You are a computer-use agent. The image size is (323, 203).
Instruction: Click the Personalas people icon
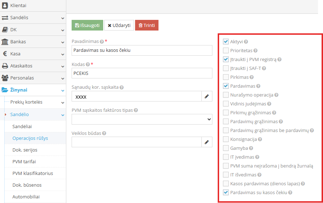(5, 78)
